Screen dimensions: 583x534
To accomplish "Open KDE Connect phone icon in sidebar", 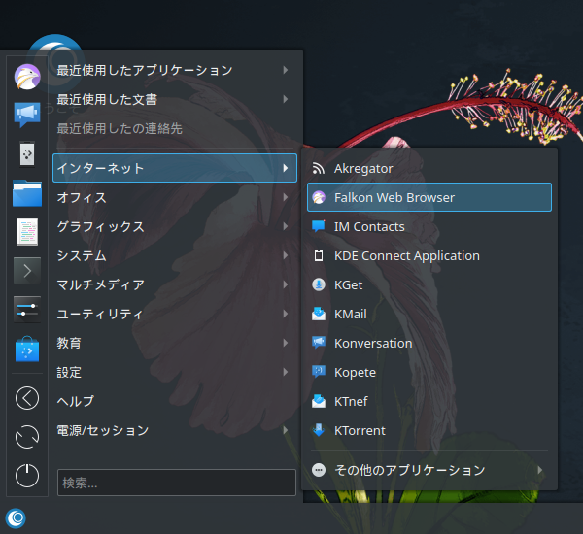I will [x=27, y=153].
